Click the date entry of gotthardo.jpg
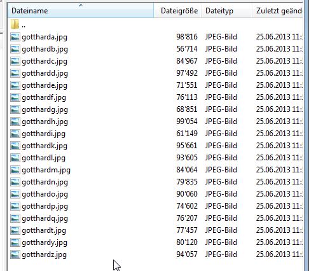The height and width of the screenshot is (271, 309). [x=279, y=194]
